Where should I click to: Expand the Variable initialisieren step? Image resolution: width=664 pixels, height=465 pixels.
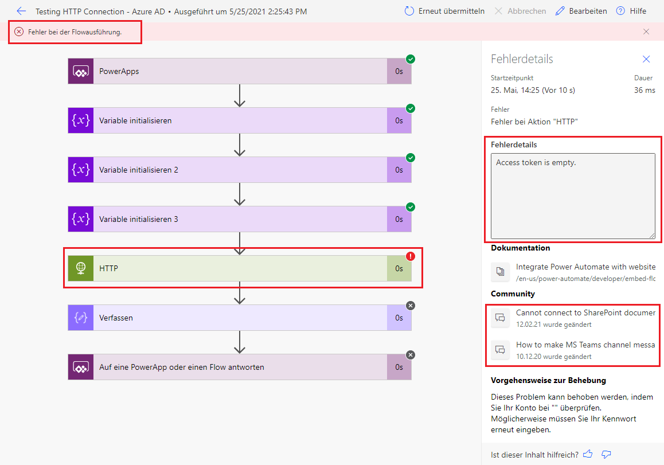coord(240,120)
